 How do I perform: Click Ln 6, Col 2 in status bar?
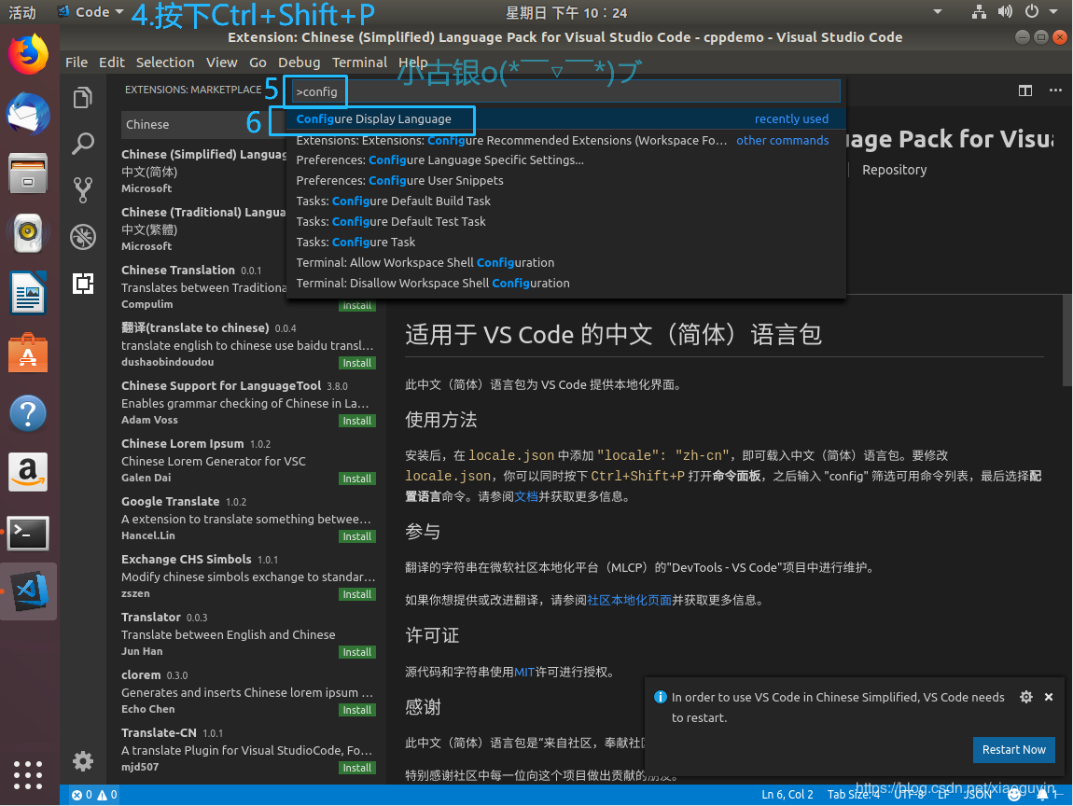click(x=787, y=795)
